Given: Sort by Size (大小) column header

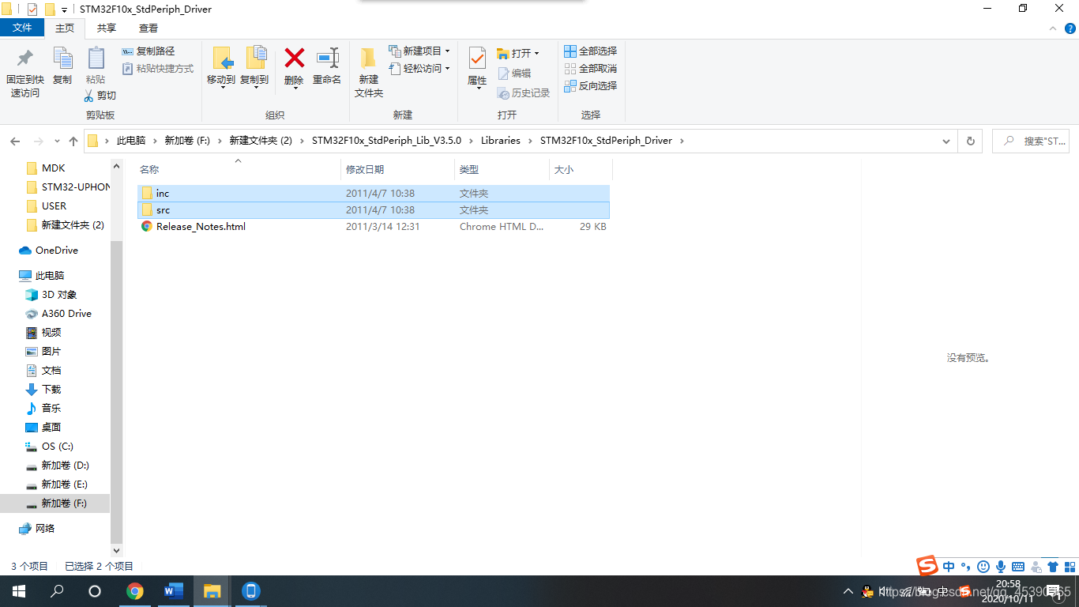Looking at the screenshot, I should (581, 169).
